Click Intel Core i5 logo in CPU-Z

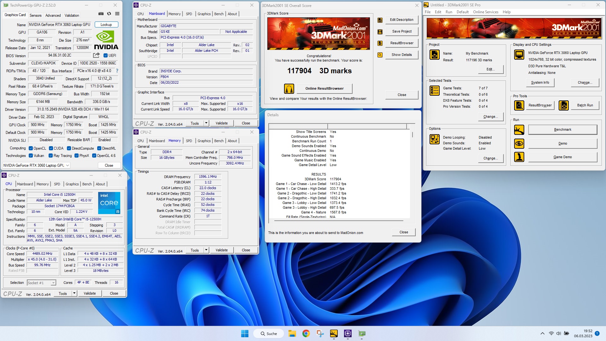tap(109, 203)
